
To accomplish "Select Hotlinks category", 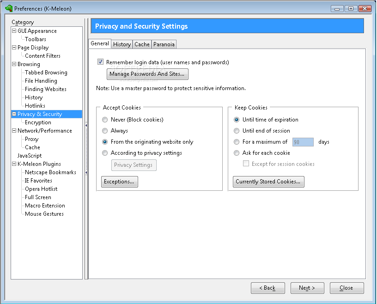I will coord(35,106).
